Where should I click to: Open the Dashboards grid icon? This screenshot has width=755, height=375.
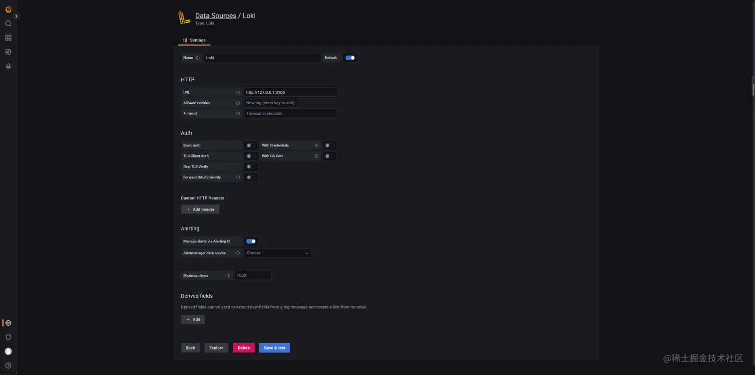8,38
